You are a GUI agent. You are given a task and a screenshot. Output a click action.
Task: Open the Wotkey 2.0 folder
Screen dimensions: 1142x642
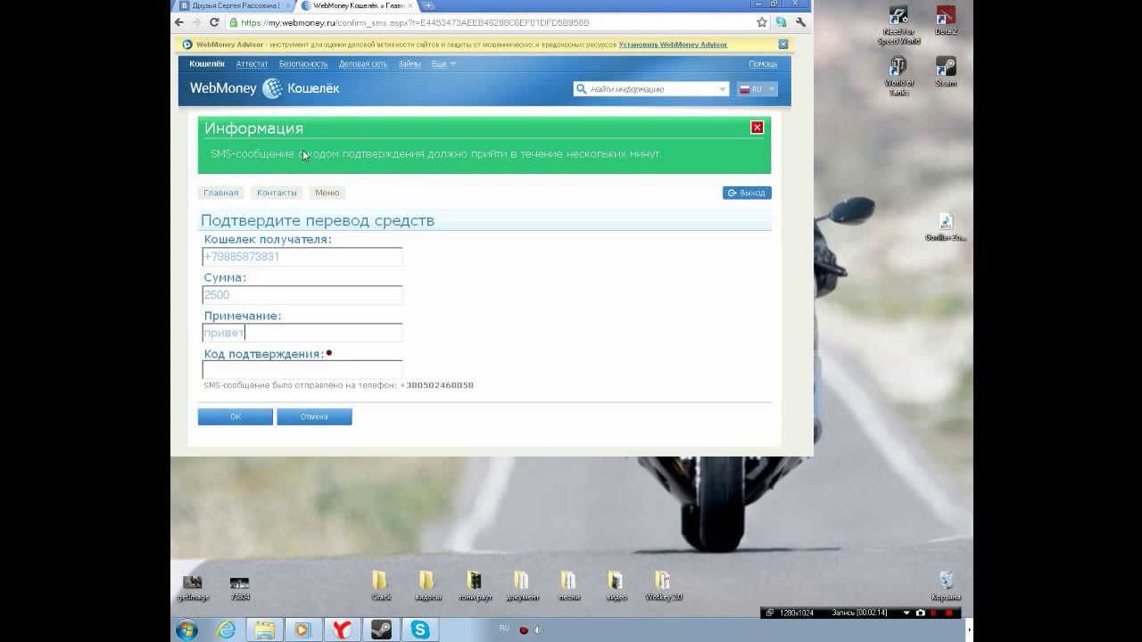click(x=663, y=586)
